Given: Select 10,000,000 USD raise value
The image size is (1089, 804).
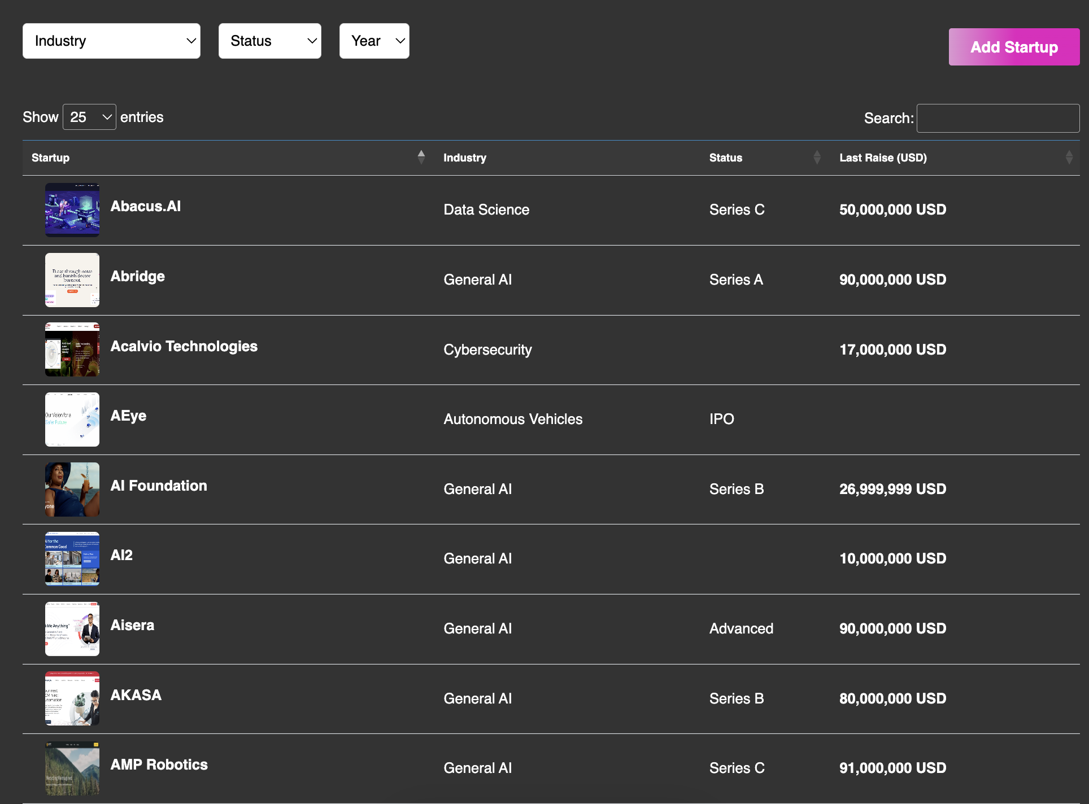Looking at the screenshot, I should (893, 558).
